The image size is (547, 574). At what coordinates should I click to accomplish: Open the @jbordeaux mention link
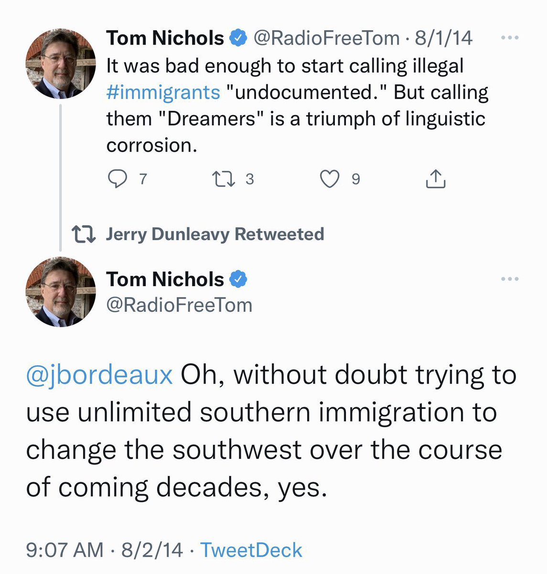click(99, 375)
